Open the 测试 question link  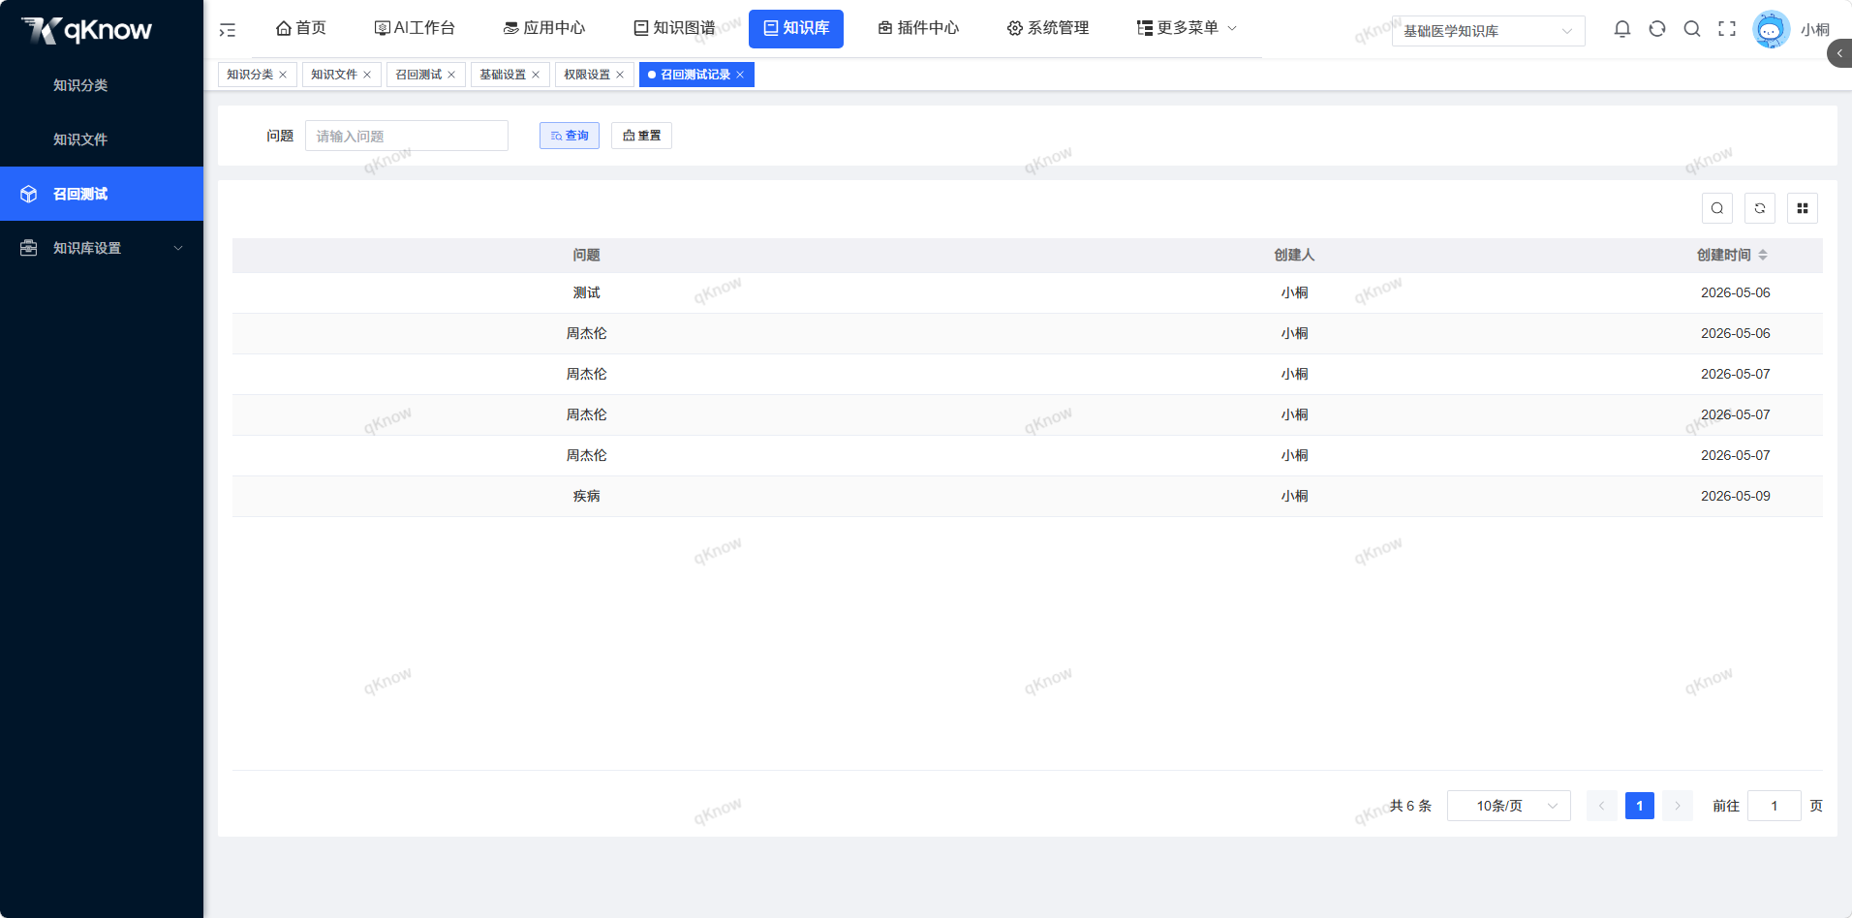pyautogui.click(x=587, y=292)
